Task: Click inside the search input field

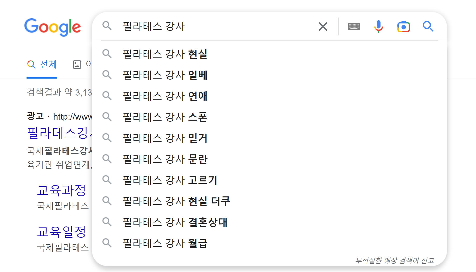Action: 200,26
